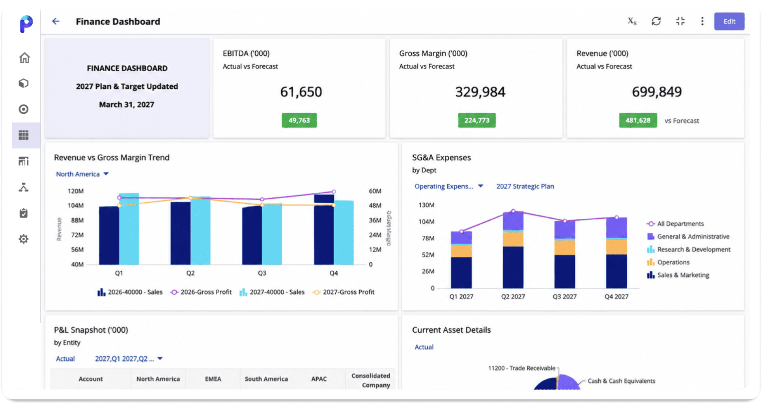Image resolution: width=762 pixels, height=404 pixels.
Task: Open the reports table icon in sidebar
Action: (x=24, y=161)
